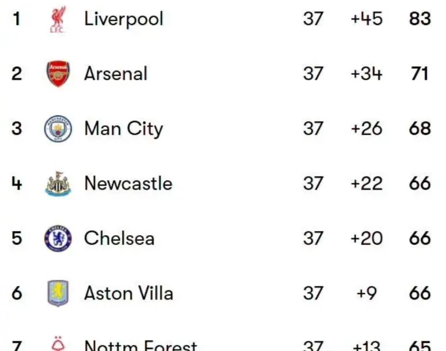Viewport: 446px width, 351px height.
Task: Click the Newcastle club crest
Action: 58,184
